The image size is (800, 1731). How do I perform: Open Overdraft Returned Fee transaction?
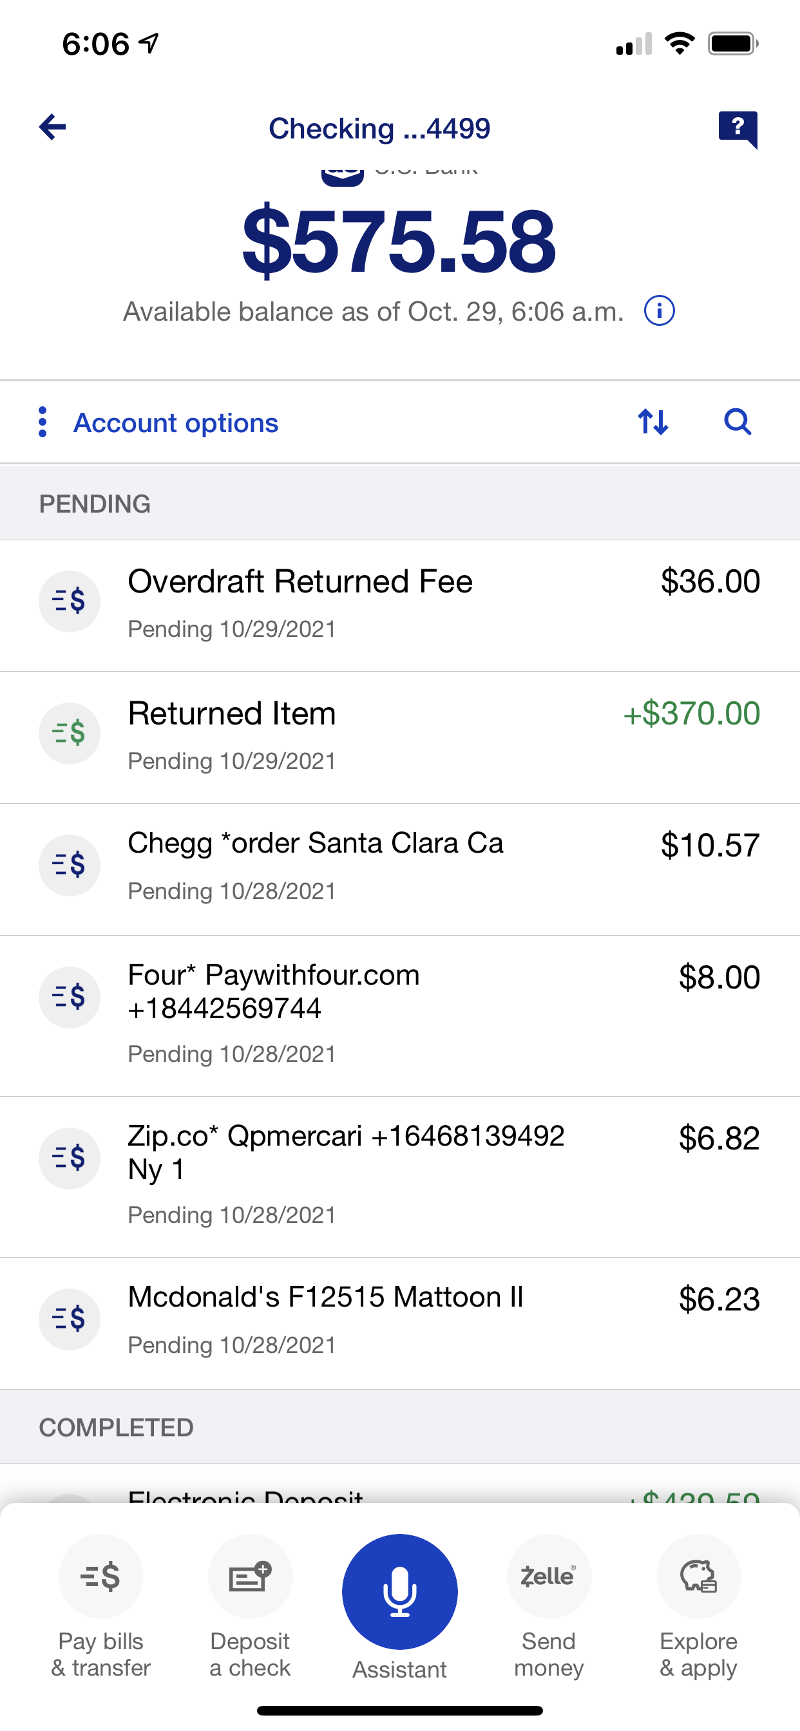400,603
